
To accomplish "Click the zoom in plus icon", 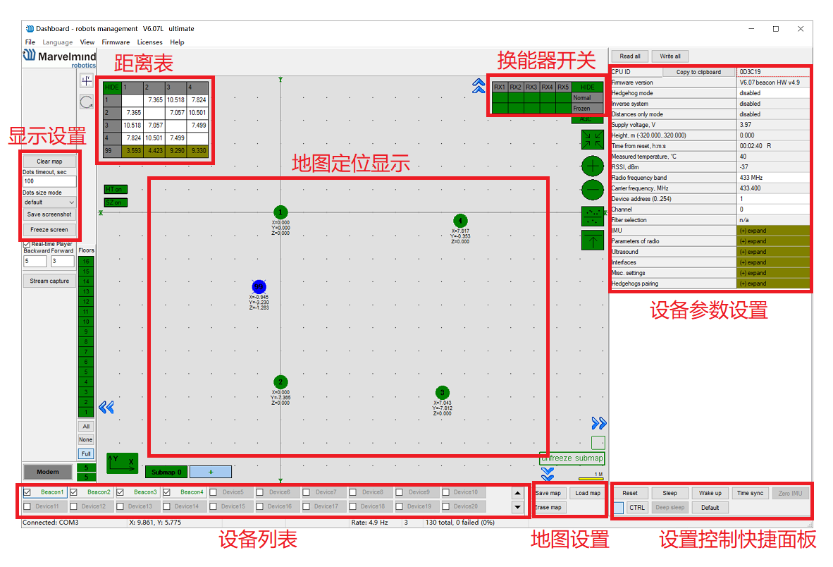I will (x=593, y=166).
